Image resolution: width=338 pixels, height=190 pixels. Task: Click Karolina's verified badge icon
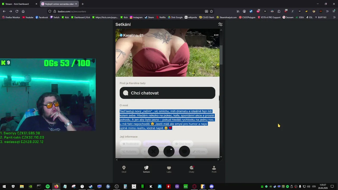coord(121,35)
